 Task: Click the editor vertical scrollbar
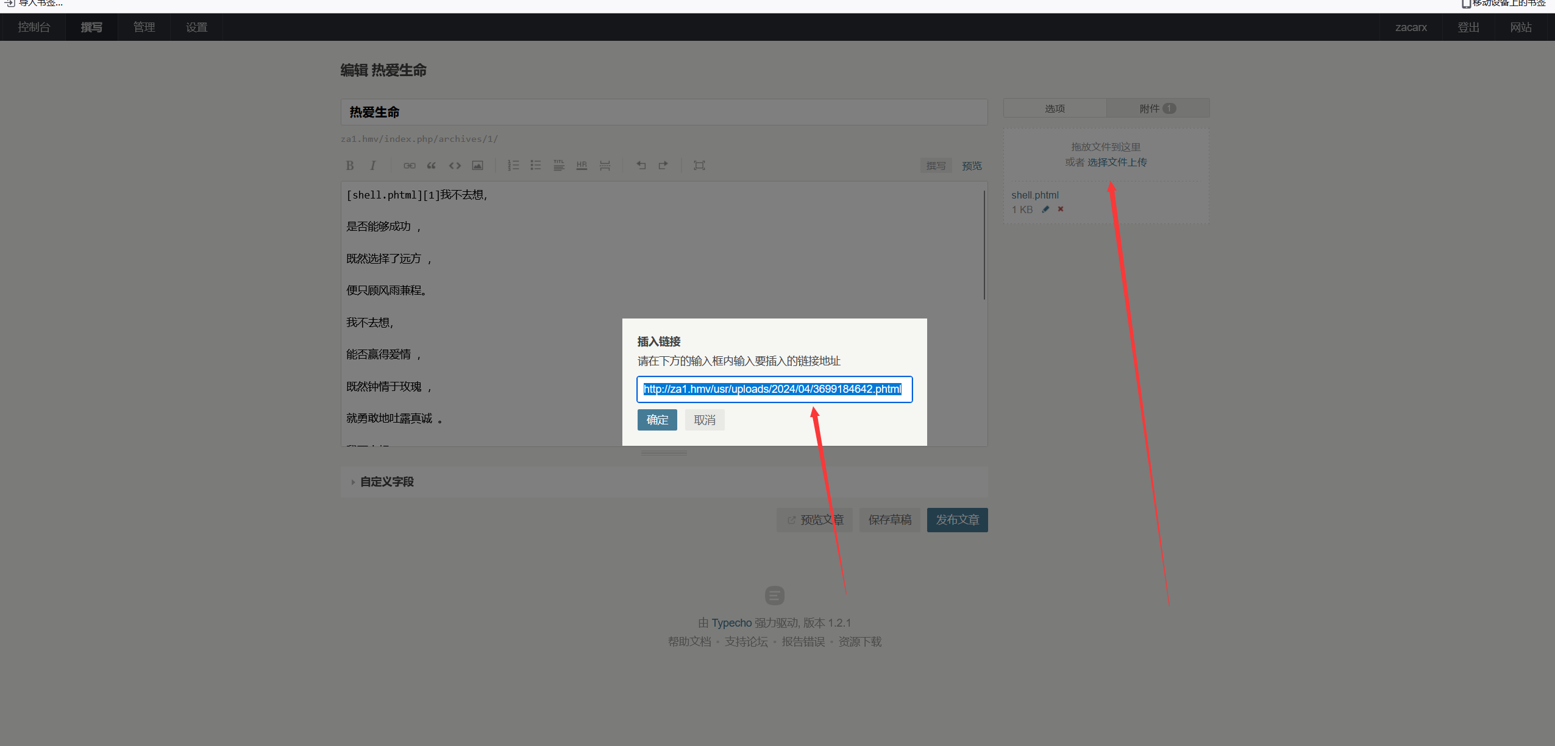984,245
